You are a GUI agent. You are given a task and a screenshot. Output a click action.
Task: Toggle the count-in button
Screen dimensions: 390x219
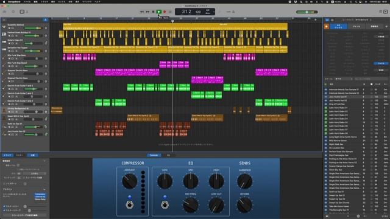(229, 12)
